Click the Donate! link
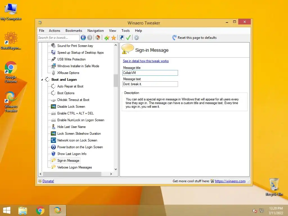Image resolution: width=288 pixels, height=216 pixels. [48, 181]
